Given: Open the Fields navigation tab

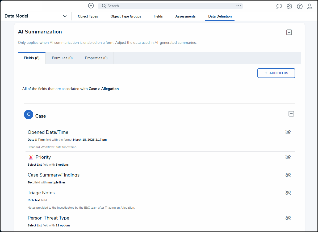Looking at the screenshot, I should 158,16.
